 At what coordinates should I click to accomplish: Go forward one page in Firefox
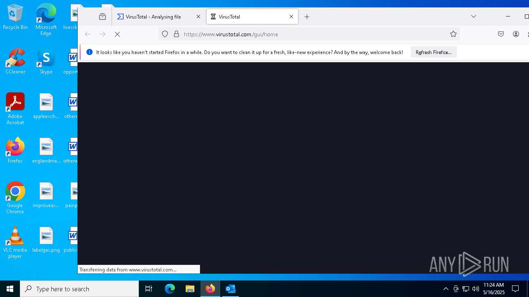pos(102,34)
